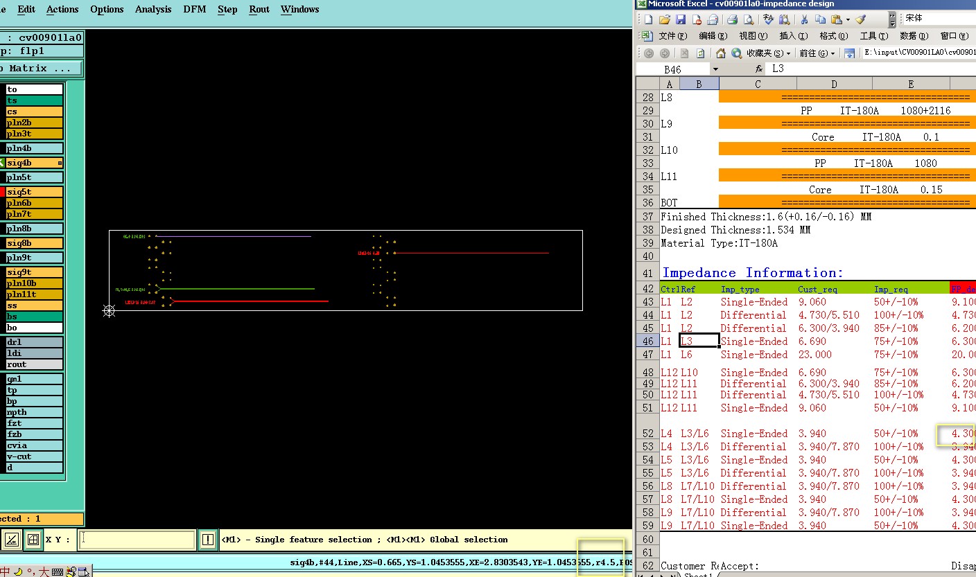
Task: Click the Open folder icon in Excel
Action: [x=664, y=19]
